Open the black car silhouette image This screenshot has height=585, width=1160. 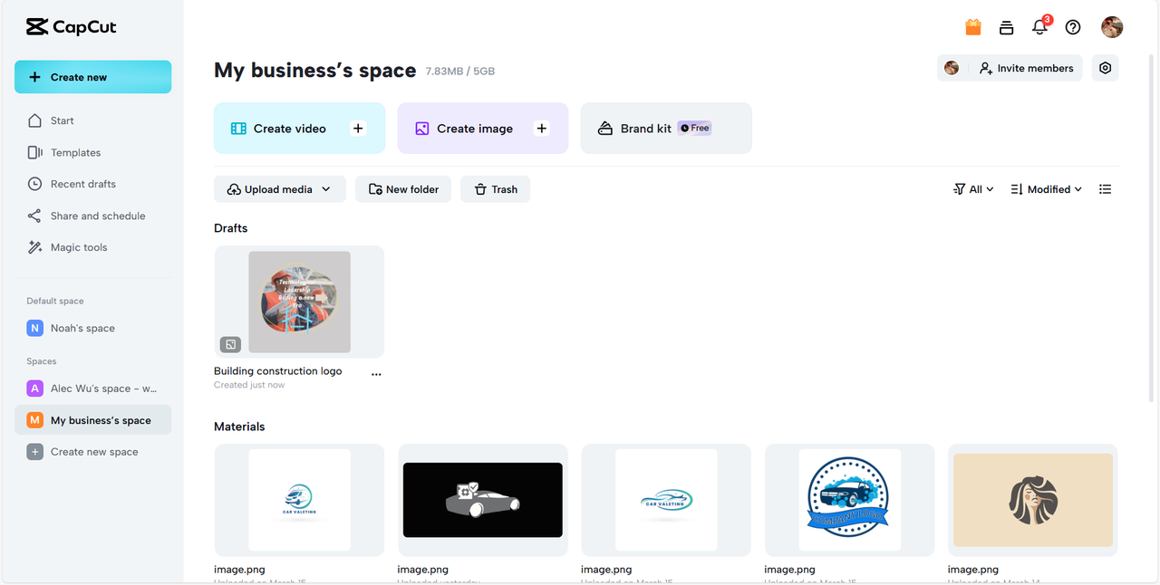pos(483,500)
